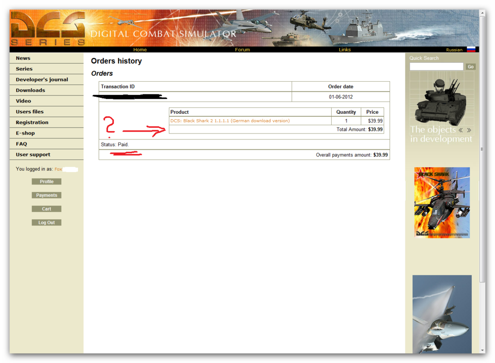Go to the Home menu item
Viewport: 495px width, 363px height.
click(140, 49)
